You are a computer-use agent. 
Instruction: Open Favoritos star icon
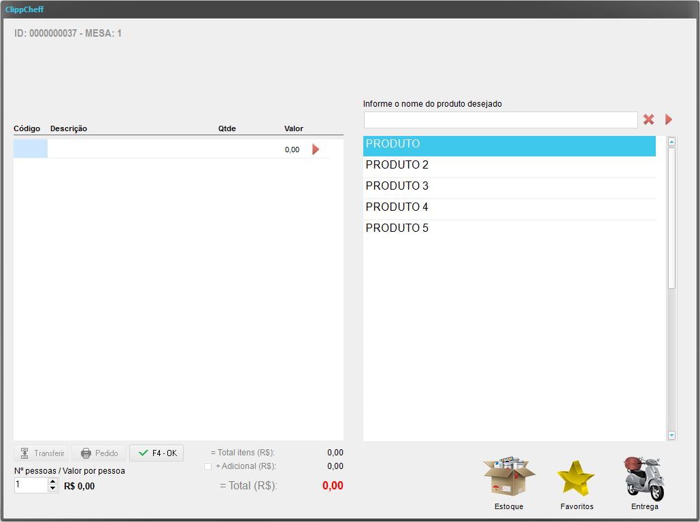(x=576, y=478)
